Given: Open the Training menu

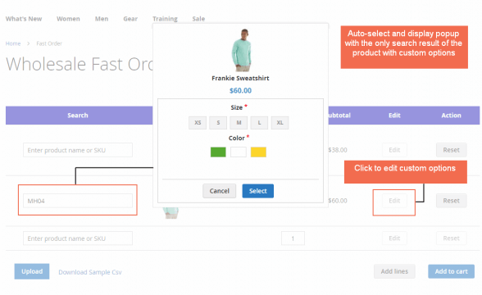Looking at the screenshot, I should pyautogui.click(x=165, y=19).
